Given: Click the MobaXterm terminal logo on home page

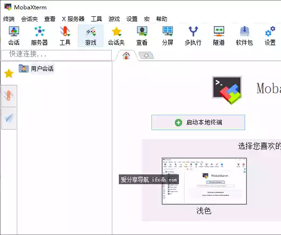Looking at the screenshot, I should pos(227,90).
